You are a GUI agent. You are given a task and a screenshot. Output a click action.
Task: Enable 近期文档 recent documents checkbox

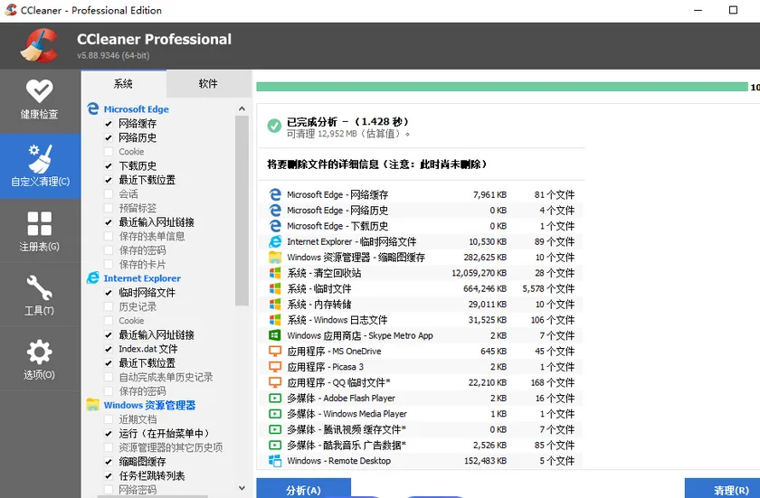109,419
